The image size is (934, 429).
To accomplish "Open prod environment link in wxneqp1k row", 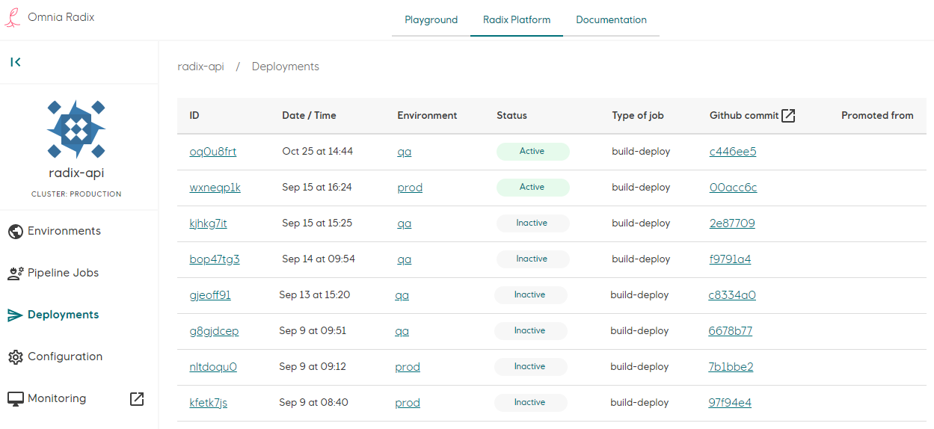I will pyautogui.click(x=410, y=188).
